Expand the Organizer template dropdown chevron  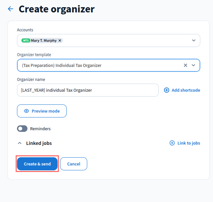[193, 65]
